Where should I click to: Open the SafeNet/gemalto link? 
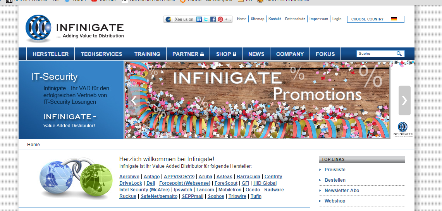pyautogui.click(x=159, y=196)
